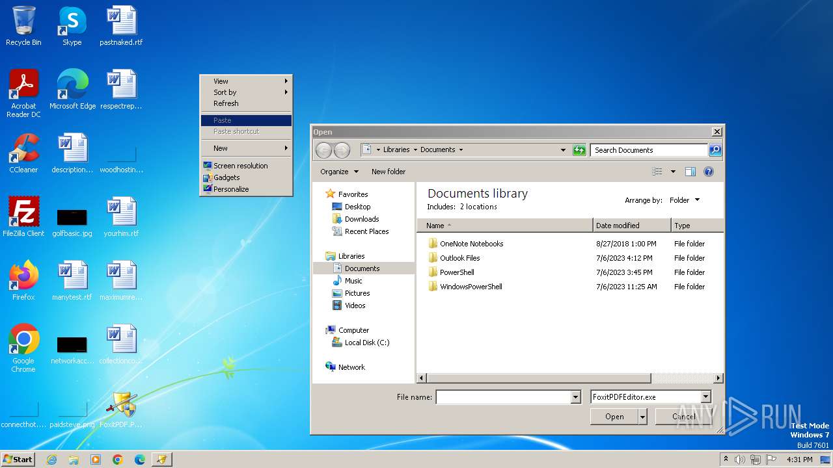
Task: Click the clock showing 4:31 PM
Action: (799, 460)
